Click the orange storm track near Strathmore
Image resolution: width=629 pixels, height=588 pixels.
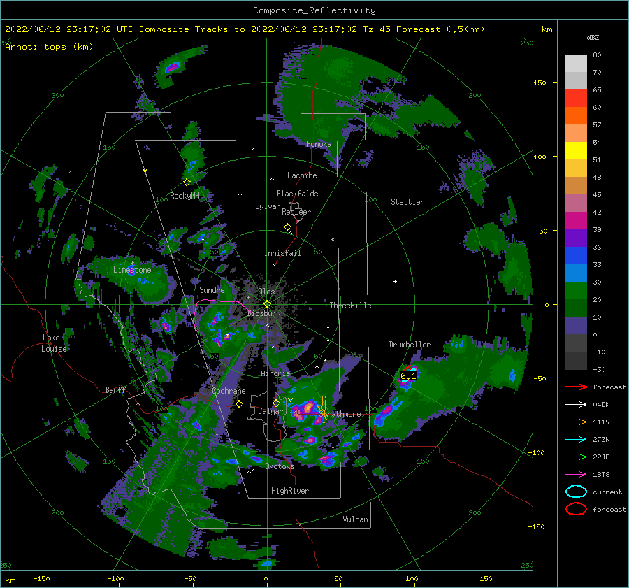click(x=324, y=410)
